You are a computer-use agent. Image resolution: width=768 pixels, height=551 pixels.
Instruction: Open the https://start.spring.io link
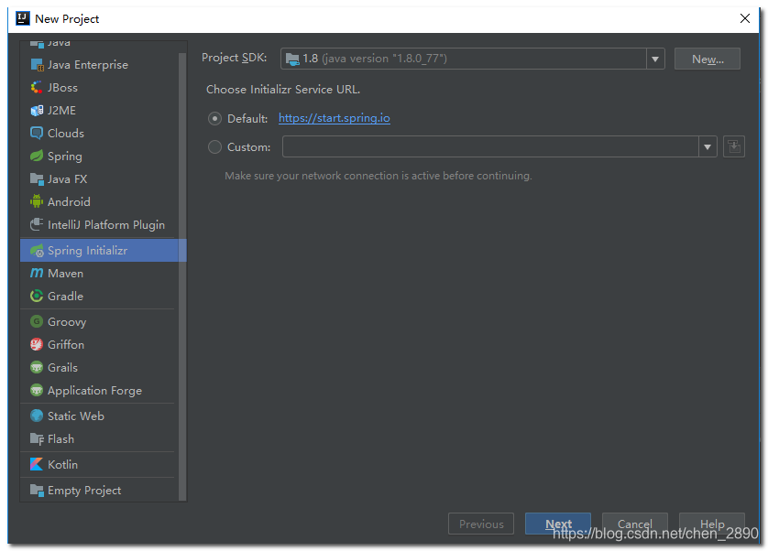[334, 118]
